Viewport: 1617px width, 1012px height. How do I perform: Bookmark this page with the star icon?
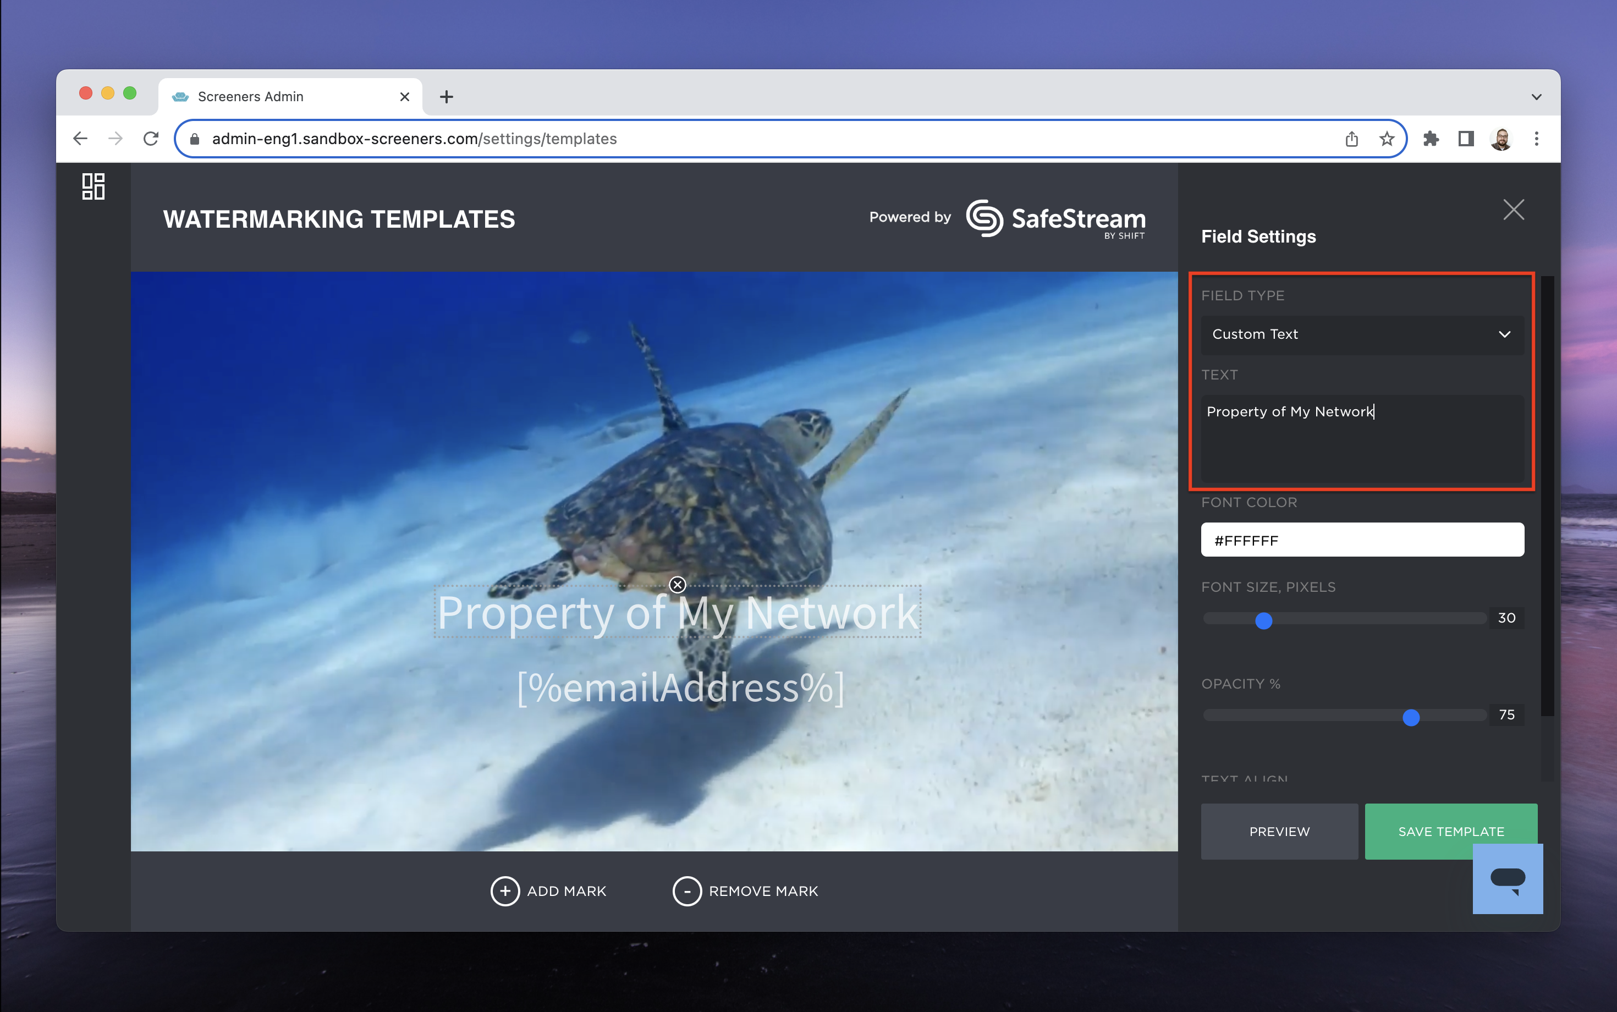(1386, 139)
